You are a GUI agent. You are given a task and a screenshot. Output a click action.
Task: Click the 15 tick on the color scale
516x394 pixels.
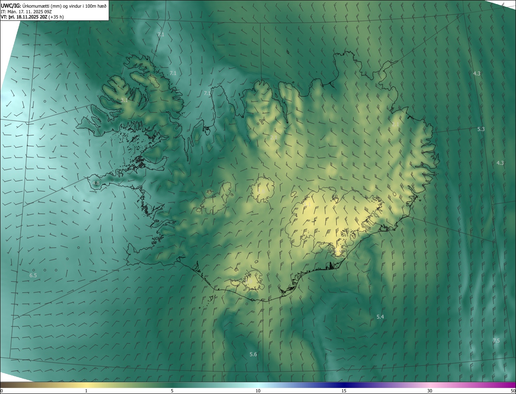(344, 391)
